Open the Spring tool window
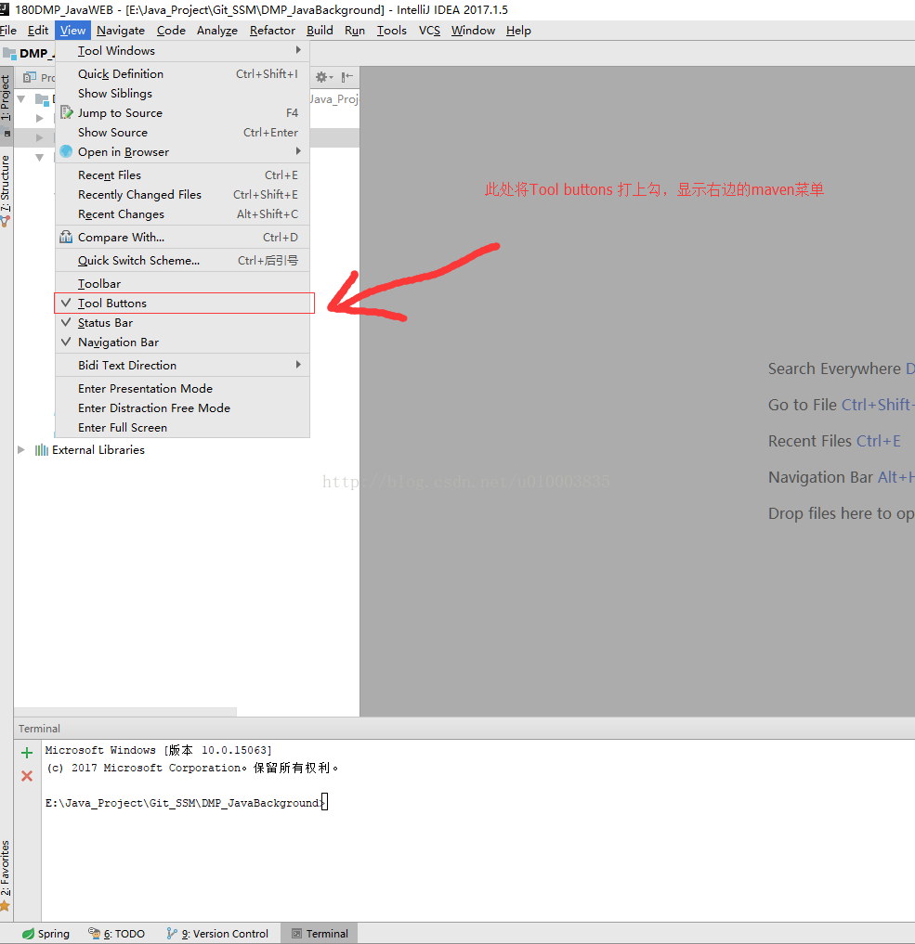Viewport: 915px width, 944px height. 46,934
